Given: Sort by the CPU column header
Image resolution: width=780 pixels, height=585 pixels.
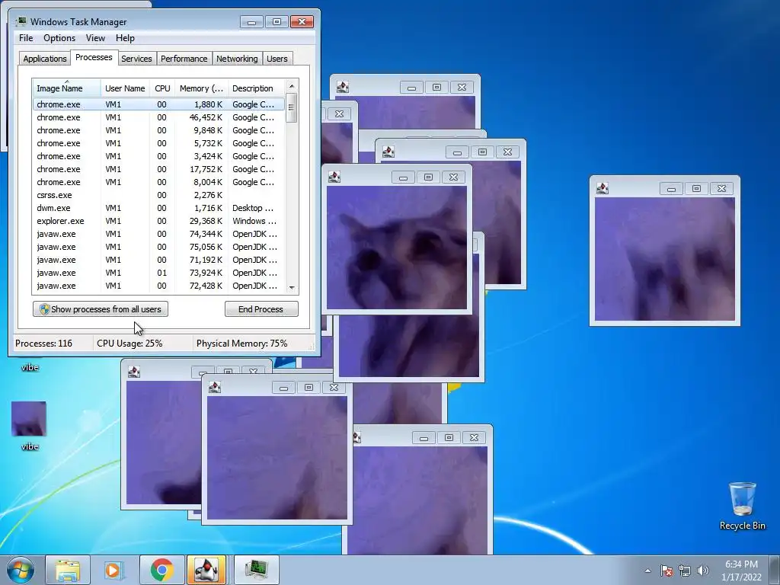Looking at the screenshot, I should [162, 88].
